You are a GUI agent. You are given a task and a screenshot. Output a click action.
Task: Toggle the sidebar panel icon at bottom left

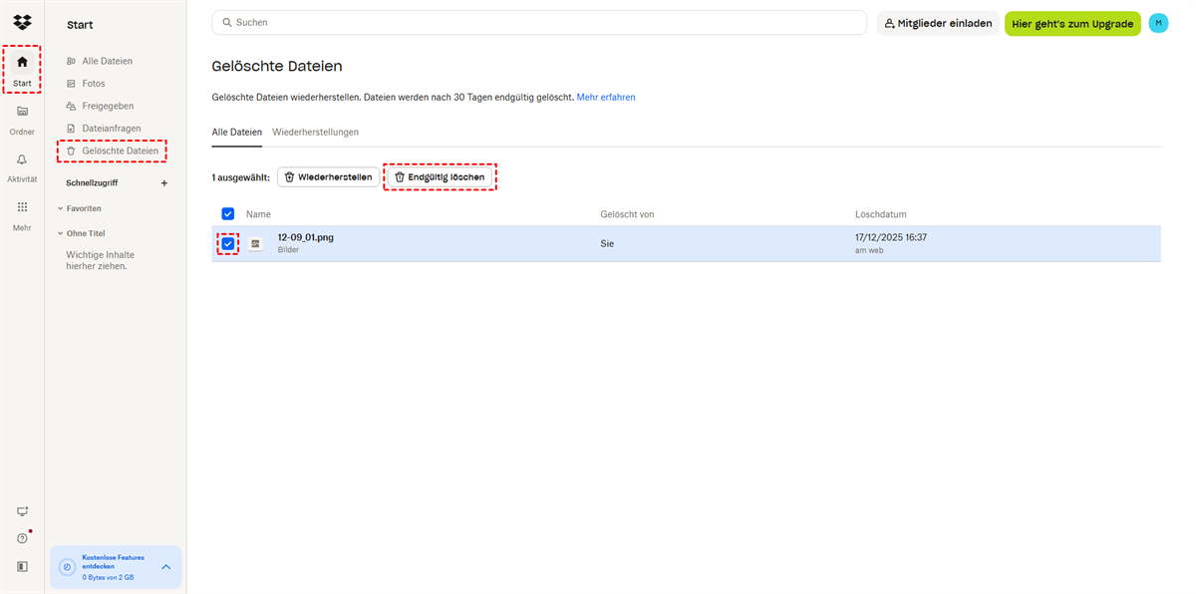(22, 566)
